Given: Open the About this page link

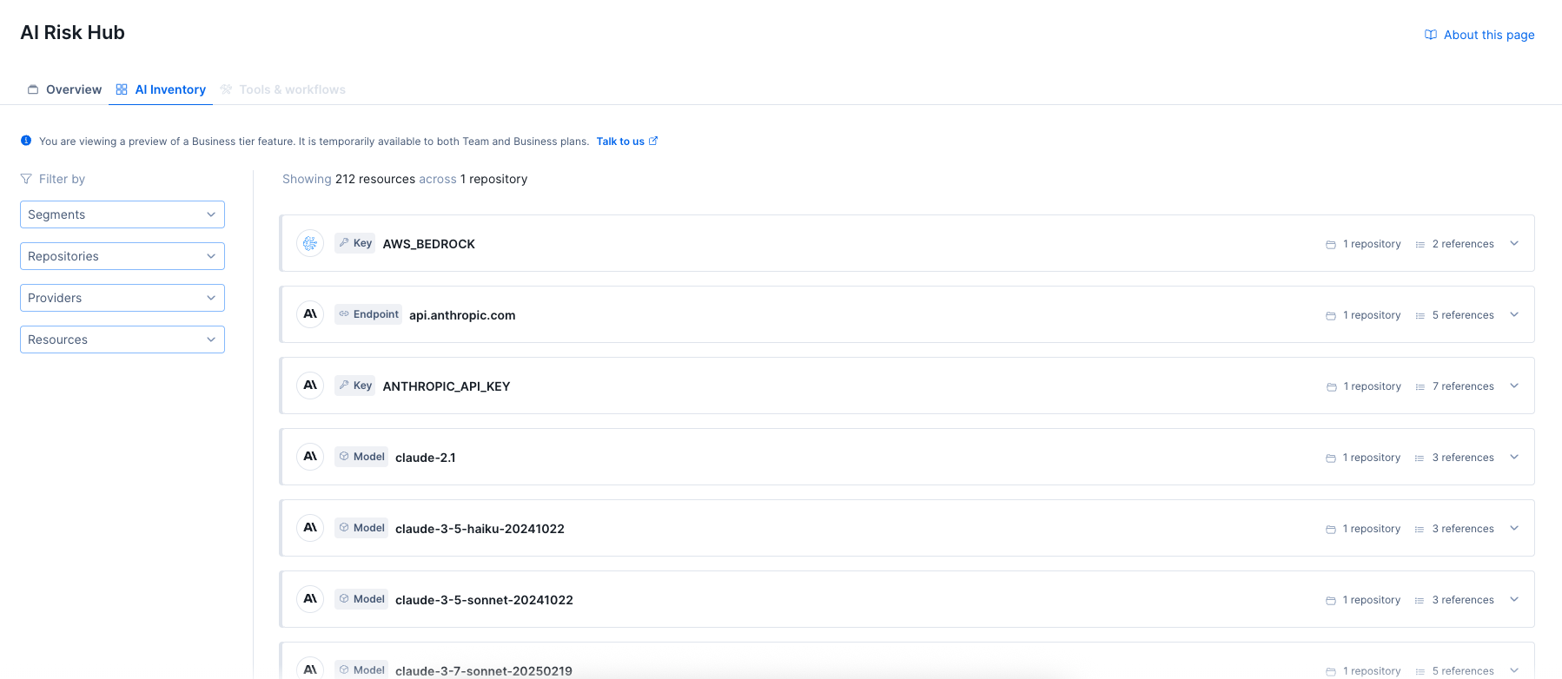Looking at the screenshot, I should [1488, 35].
